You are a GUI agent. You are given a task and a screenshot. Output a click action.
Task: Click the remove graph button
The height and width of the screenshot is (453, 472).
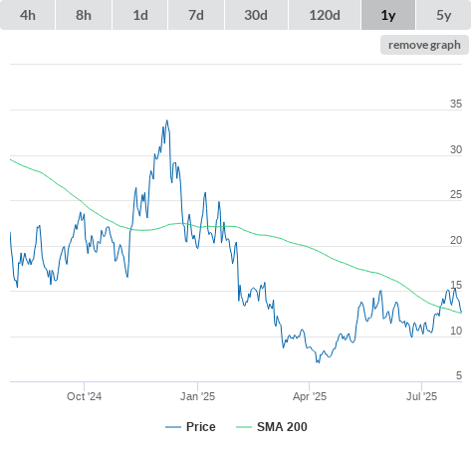424,45
